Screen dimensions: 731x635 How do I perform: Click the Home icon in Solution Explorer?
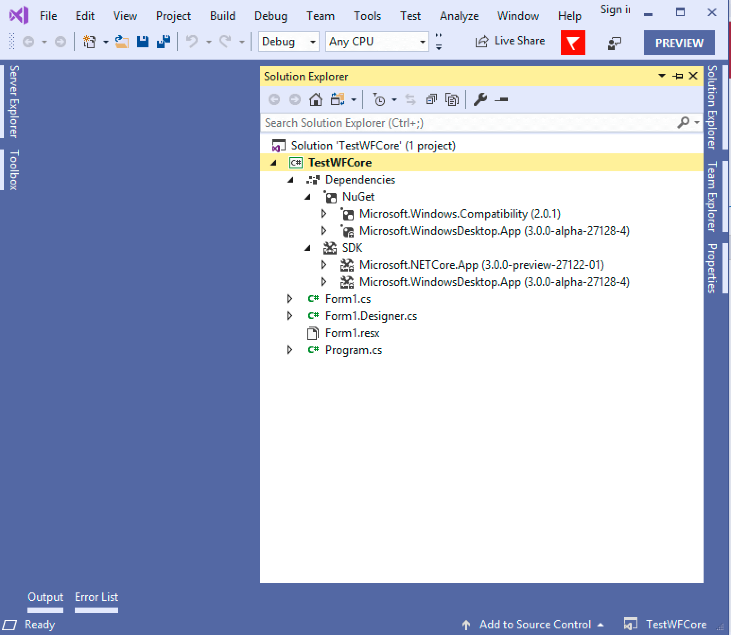[315, 100]
